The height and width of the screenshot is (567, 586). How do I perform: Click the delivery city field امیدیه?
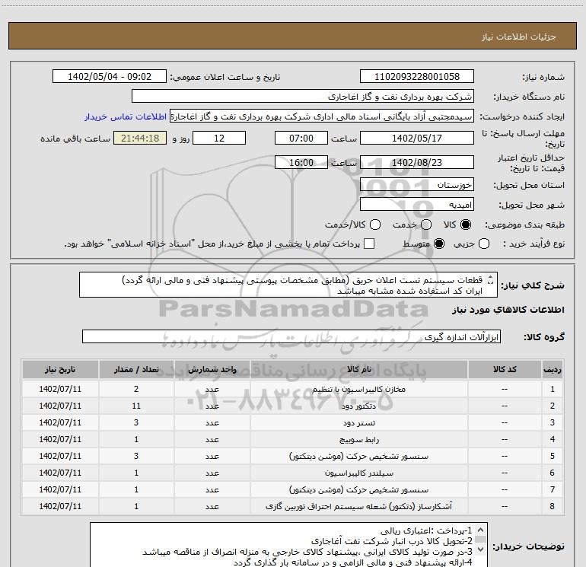(417, 205)
